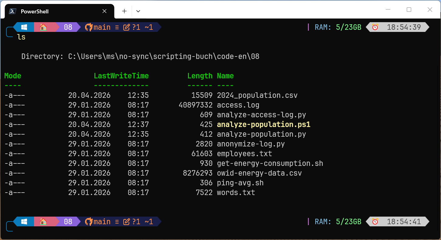Click the typed ls command text
Screen dimensions: 441x240
(21, 37)
